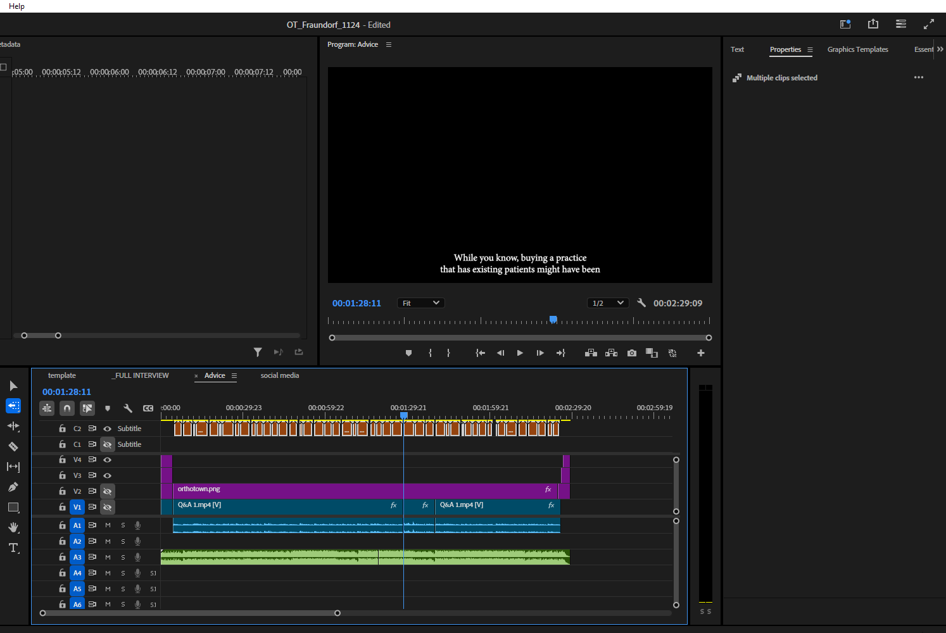The height and width of the screenshot is (633, 946).
Task: Open the 1/2 playback resolution dropdown
Action: tap(608, 303)
